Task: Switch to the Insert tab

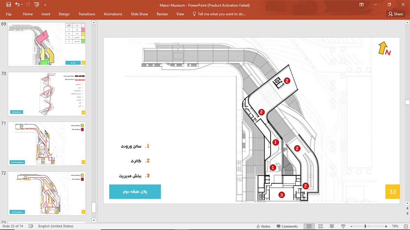Action: (46, 14)
